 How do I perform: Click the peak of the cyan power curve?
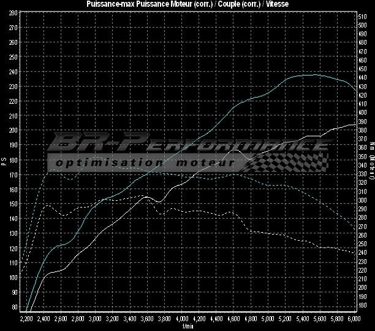tap(314, 75)
